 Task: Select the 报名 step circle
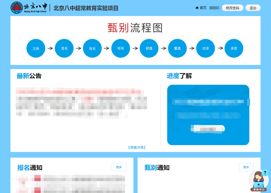[x=92, y=48]
